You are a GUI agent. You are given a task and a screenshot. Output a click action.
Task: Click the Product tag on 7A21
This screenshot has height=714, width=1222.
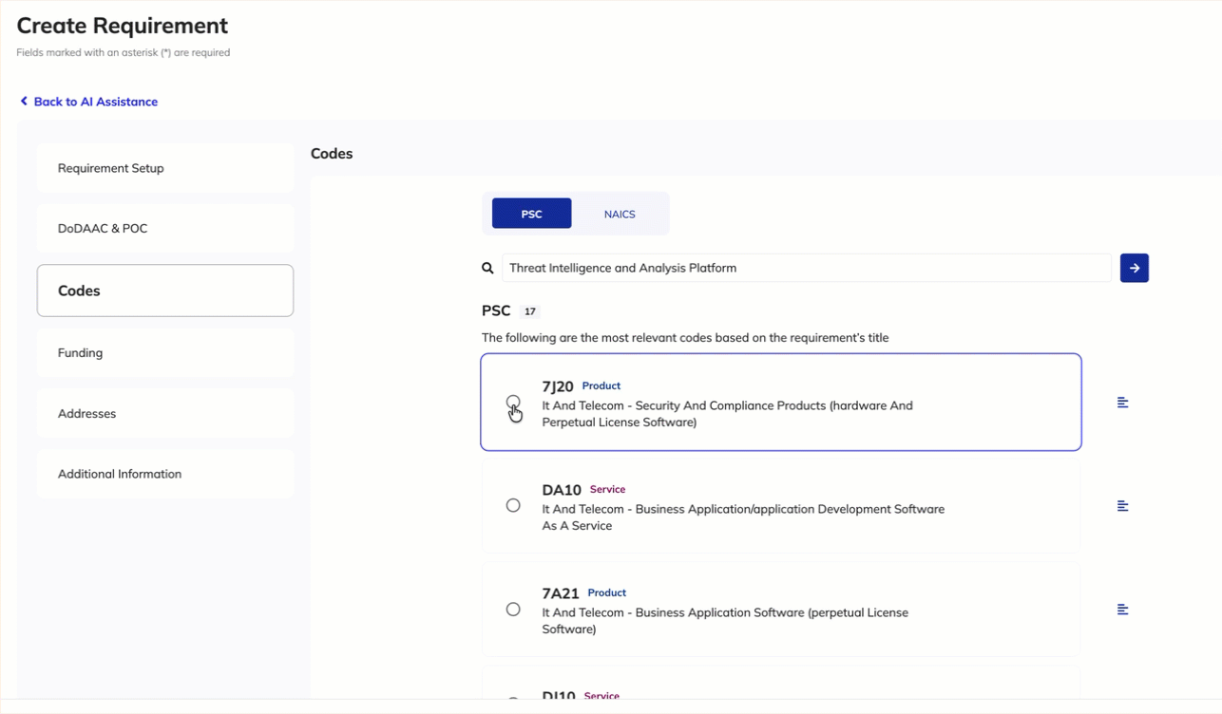pos(607,592)
